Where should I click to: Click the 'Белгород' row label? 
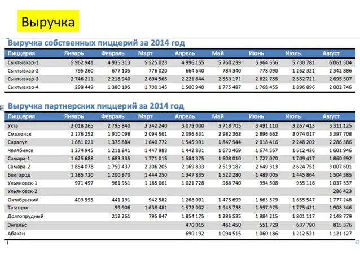point(19,175)
